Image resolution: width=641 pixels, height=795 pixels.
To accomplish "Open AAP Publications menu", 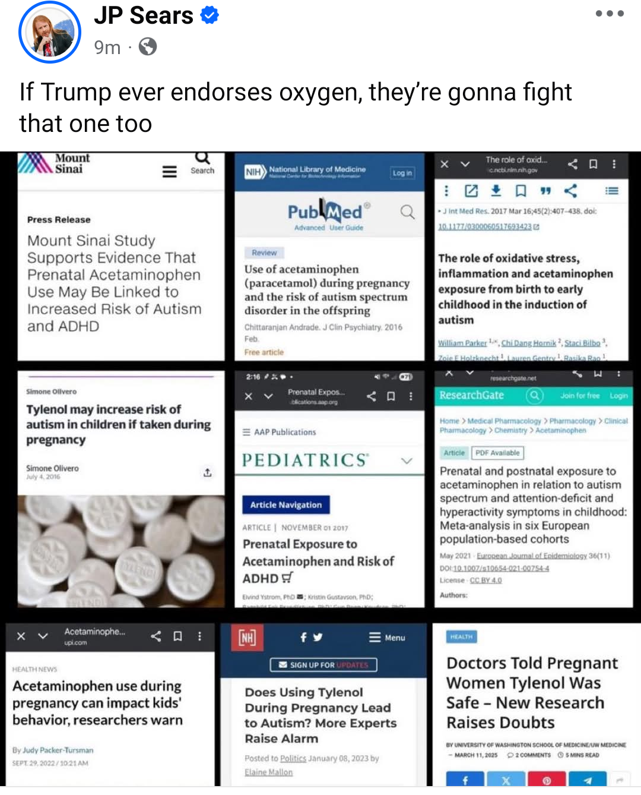I will click(x=279, y=432).
